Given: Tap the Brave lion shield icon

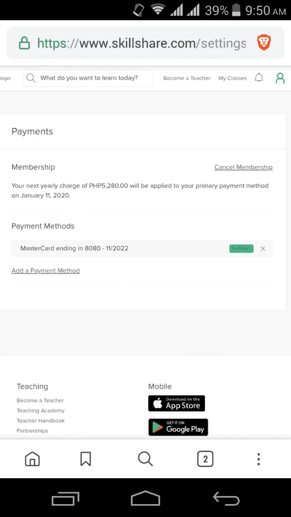Looking at the screenshot, I should 264,43.
